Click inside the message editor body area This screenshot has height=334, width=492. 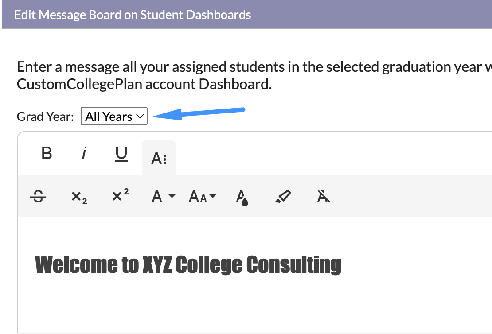255,301
